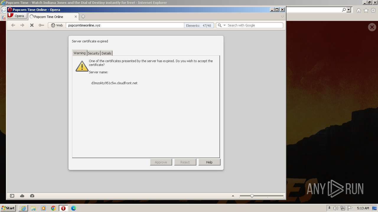Expand the search engine dropdown
The image size is (378, 212).
224,25
